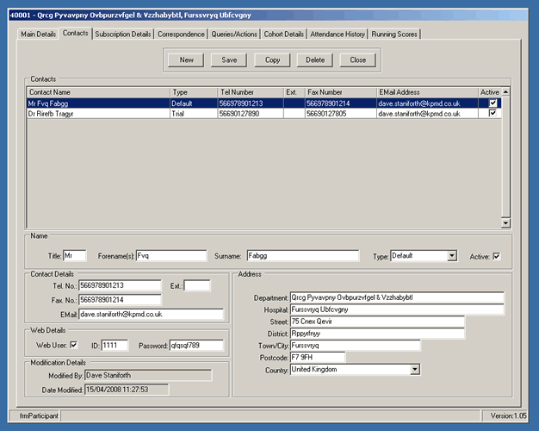
Task: Delete the selected contact
Action: point(315,59)
